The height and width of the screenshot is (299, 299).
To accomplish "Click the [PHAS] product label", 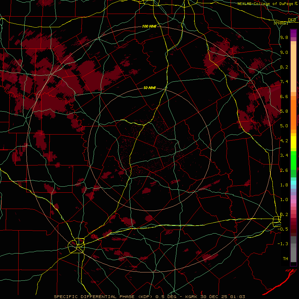I will point(281,23).
